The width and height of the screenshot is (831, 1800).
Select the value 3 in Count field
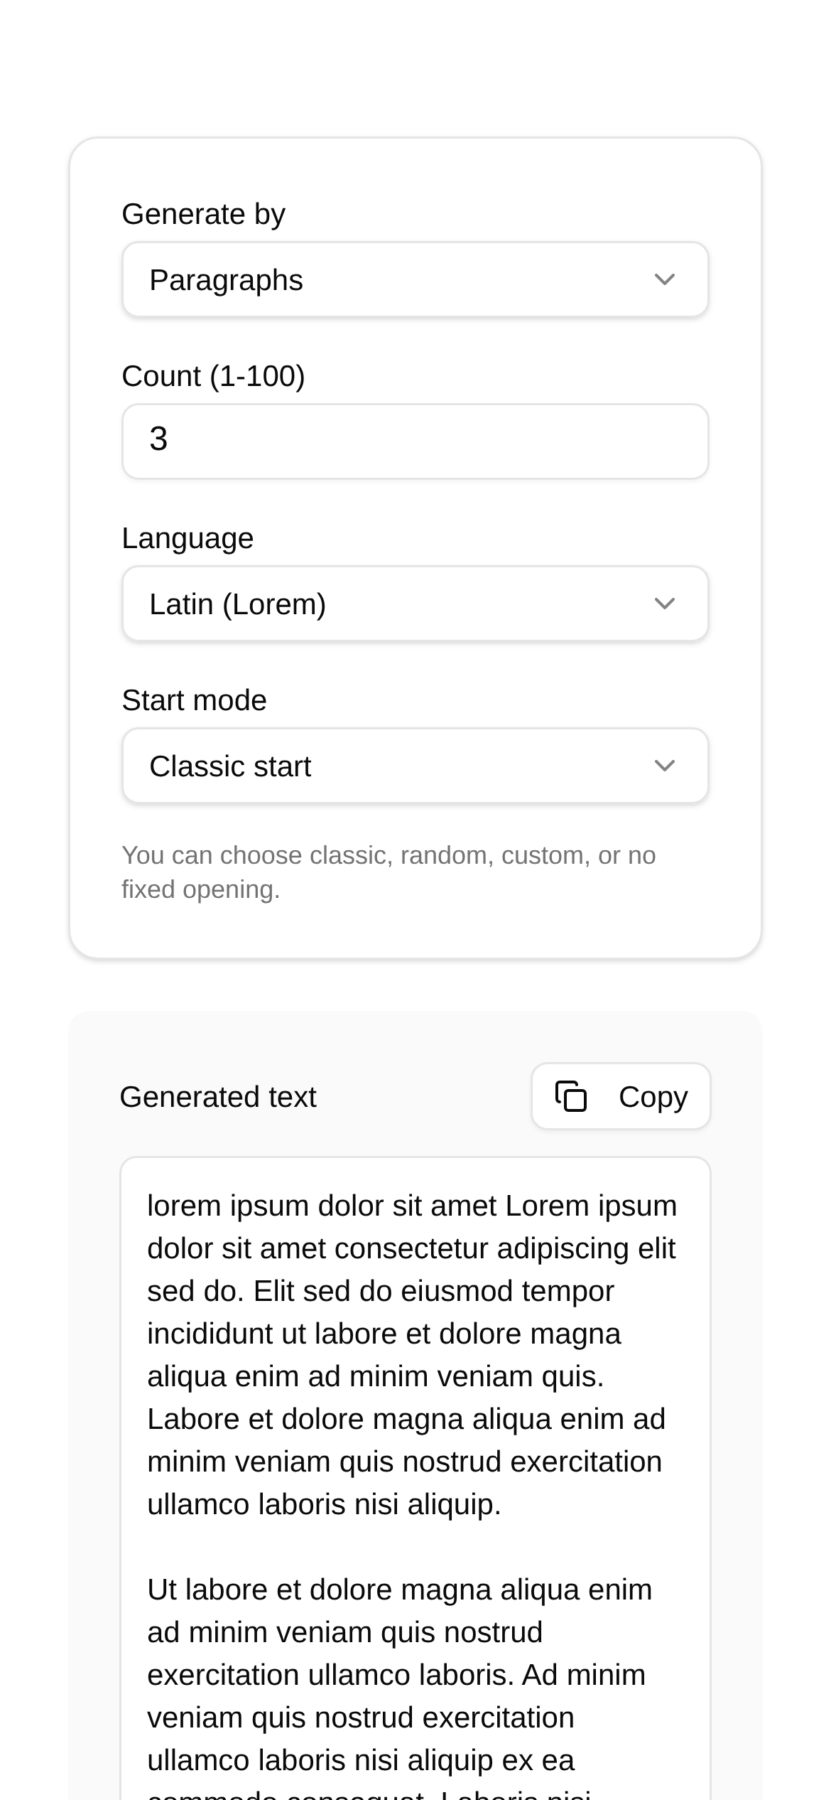pyautogui.click(x=158, y=439)
